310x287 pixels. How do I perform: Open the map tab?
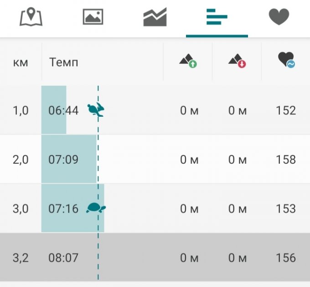(x=31, y=17)
